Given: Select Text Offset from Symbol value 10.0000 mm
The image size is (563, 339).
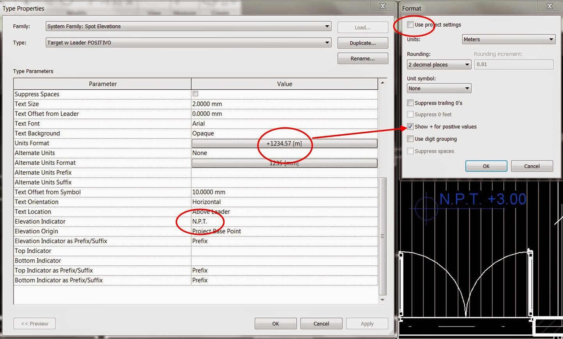Looking at the screenshot, I should tap(284, 192).
